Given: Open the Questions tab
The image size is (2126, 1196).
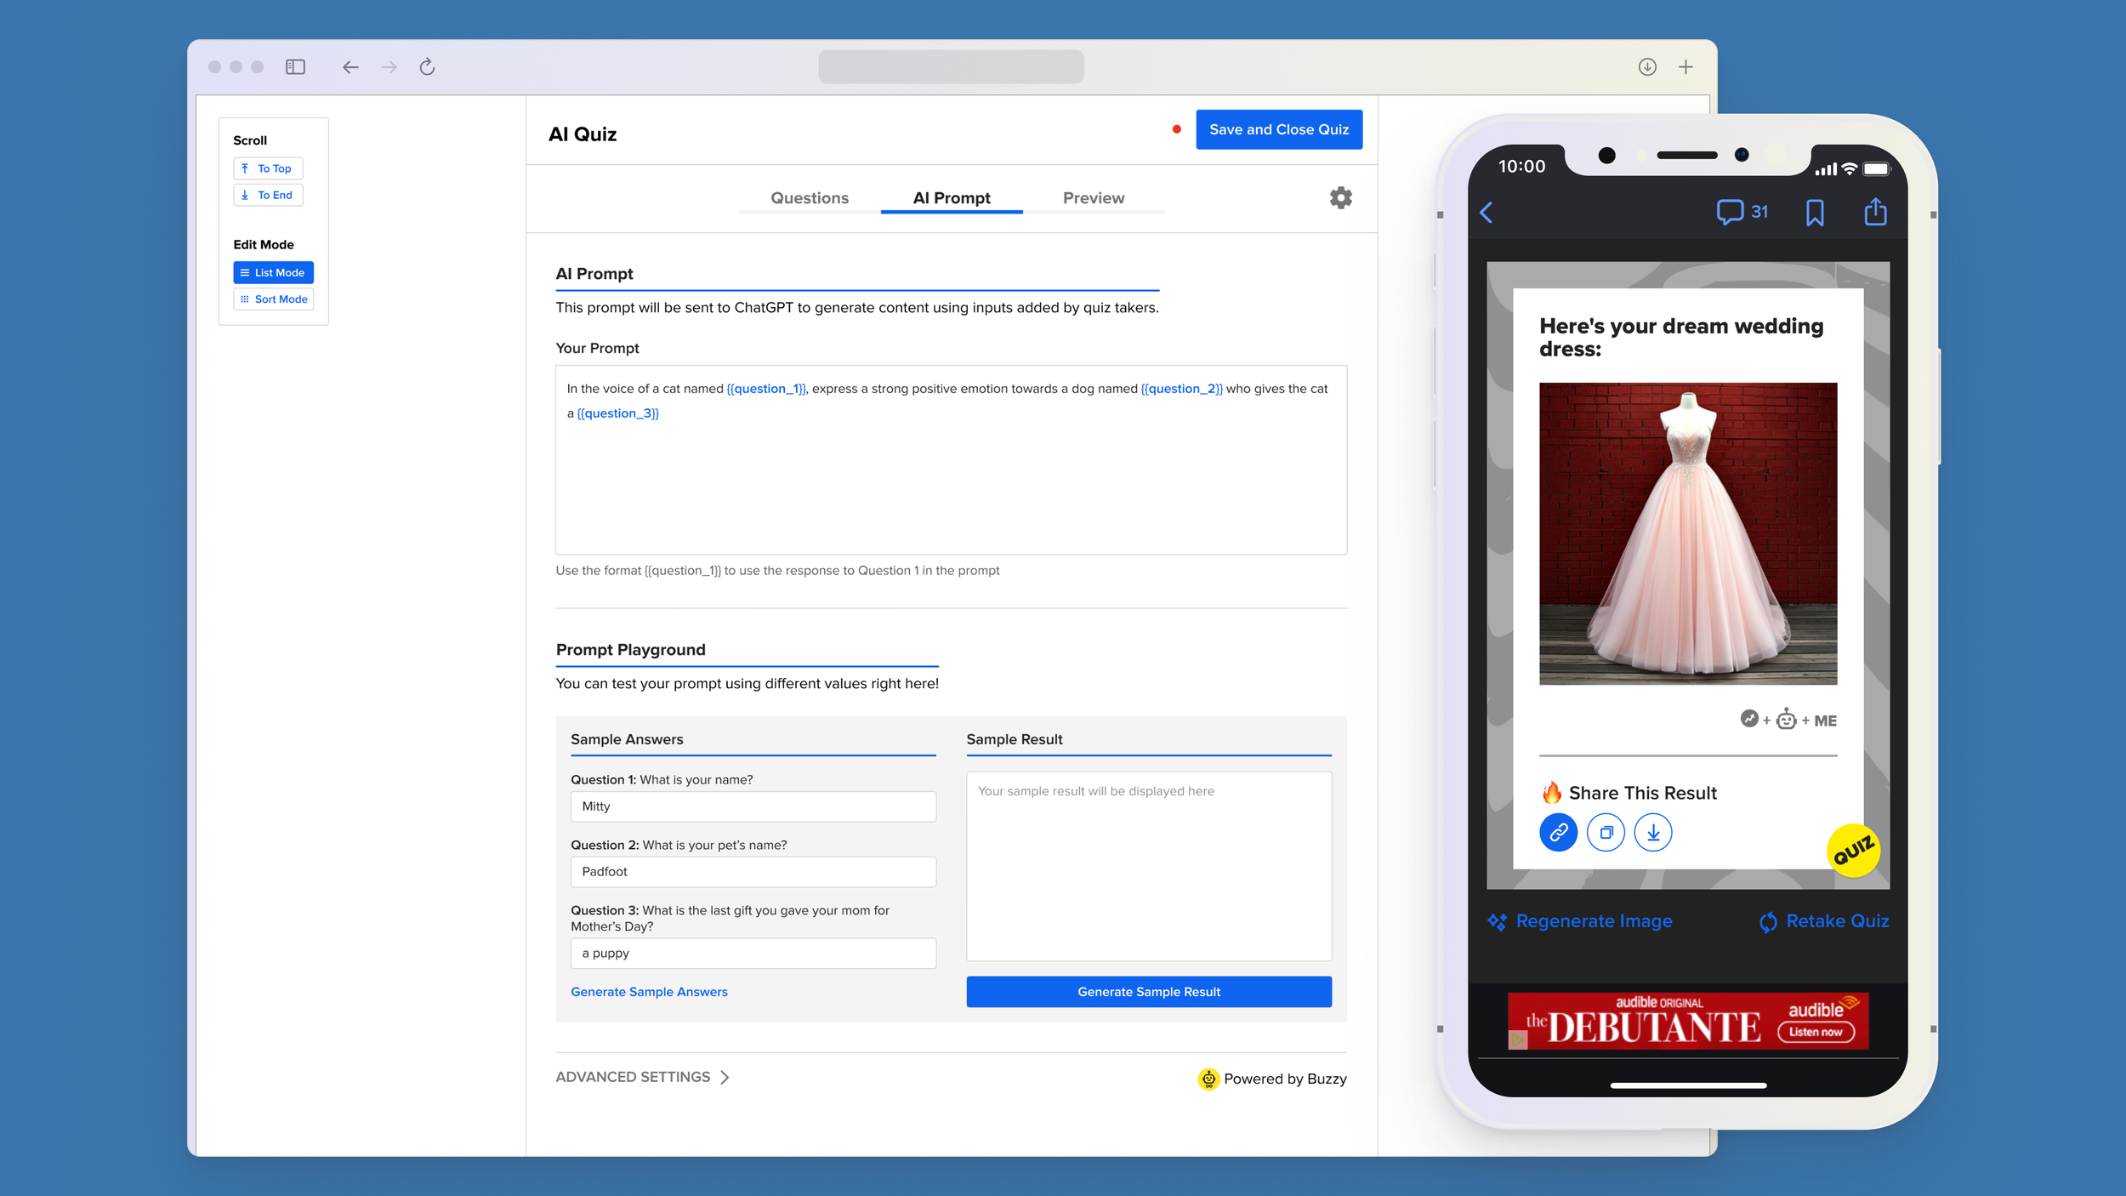Looking at the screenshot, I should (809, 198).
